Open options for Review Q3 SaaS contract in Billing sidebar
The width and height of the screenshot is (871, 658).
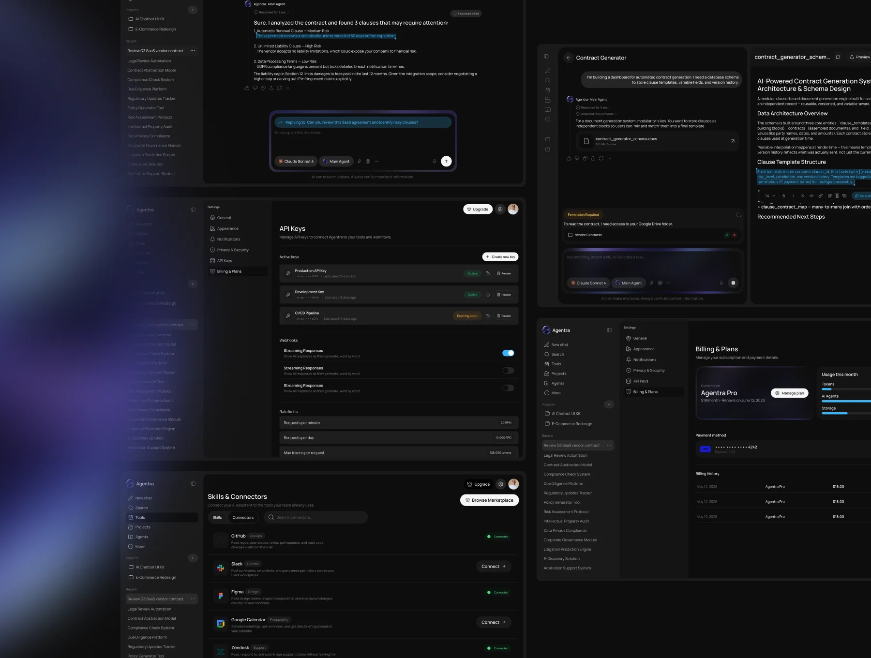(609, 445)
